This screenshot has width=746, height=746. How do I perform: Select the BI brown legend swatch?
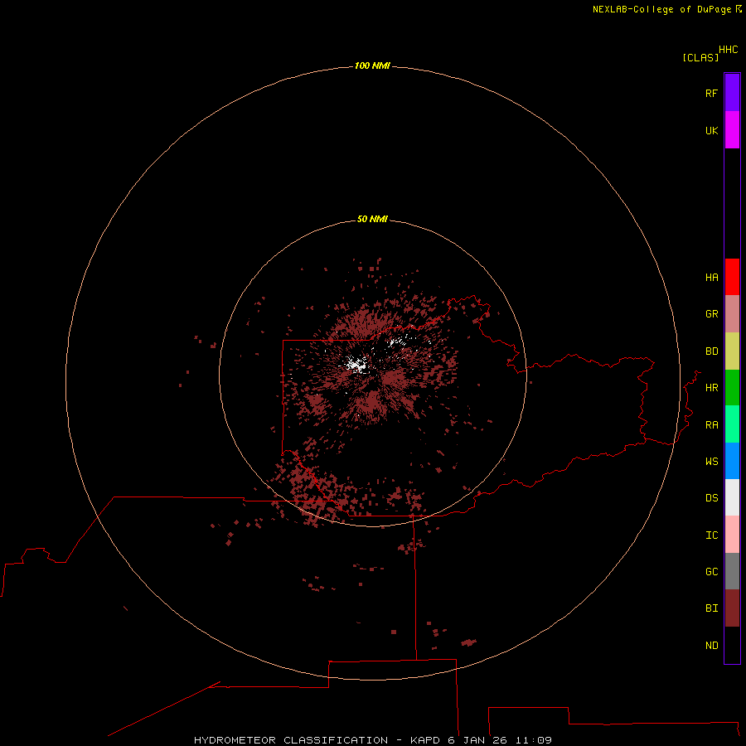coord(732,608)
